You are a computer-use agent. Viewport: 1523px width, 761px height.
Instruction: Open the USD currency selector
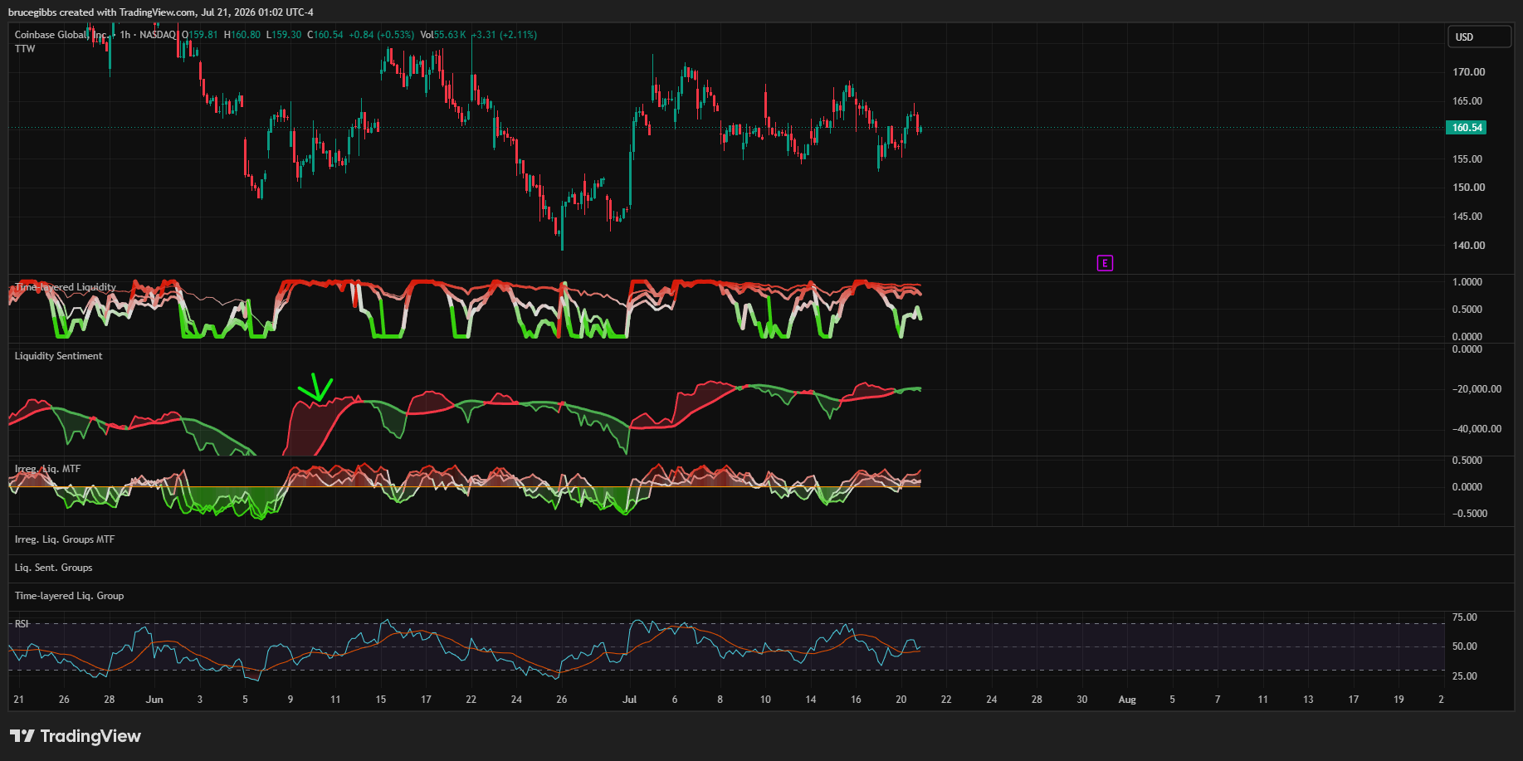[1481, 37]
